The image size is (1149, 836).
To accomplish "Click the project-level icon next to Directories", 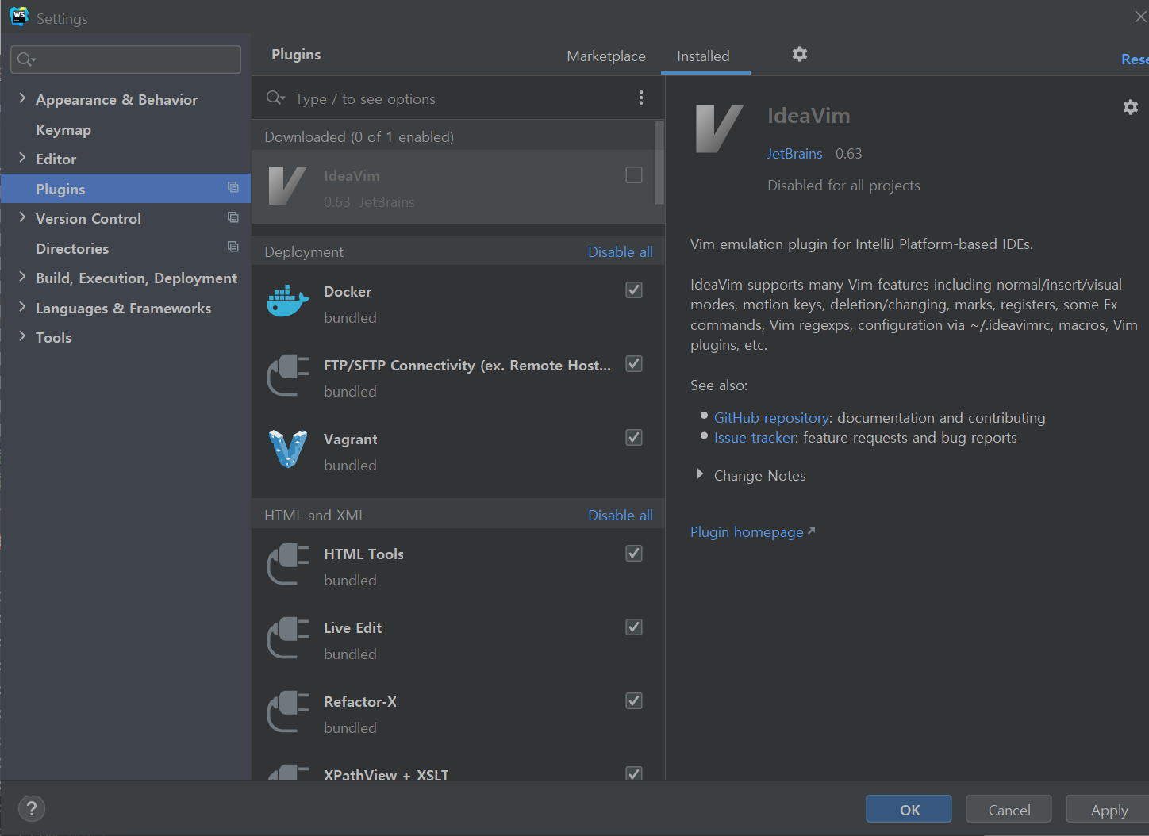I will (233, 247).
